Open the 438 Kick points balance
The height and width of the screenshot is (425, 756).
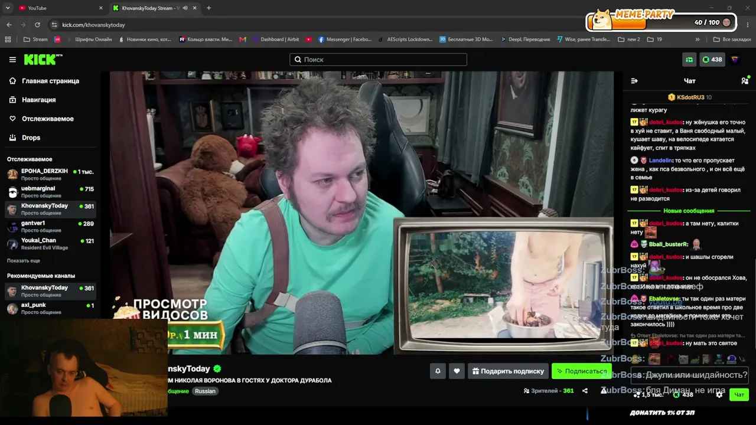(x=712, y=60)
